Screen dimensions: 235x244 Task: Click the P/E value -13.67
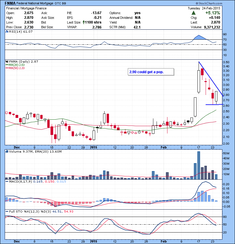click(96, 13)
